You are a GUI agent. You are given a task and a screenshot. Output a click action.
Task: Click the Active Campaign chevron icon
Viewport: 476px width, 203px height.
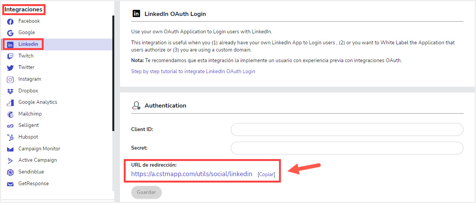pos(10,161)
